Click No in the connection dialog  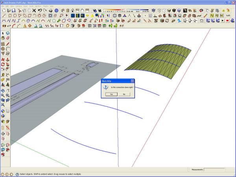click(124, 94)
